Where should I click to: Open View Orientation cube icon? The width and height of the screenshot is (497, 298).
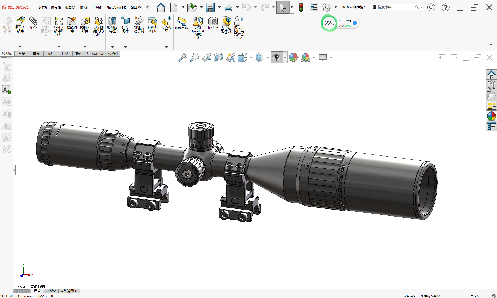[x=242, y=57]
